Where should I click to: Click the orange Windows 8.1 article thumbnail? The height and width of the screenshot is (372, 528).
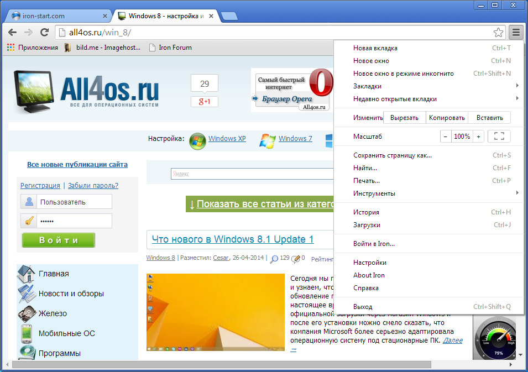pyautogui.click(x=216, y=312)
